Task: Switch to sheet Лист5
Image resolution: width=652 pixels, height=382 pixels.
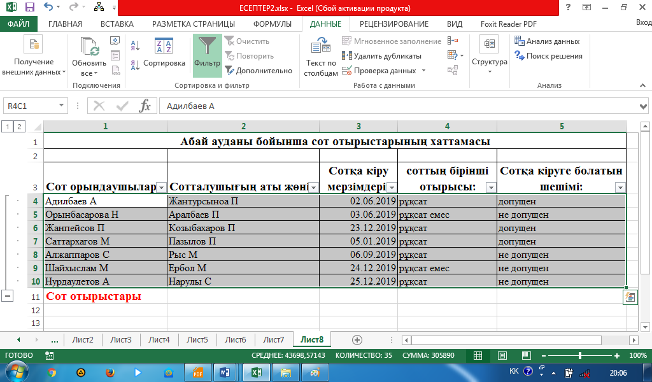Action: 197,339
